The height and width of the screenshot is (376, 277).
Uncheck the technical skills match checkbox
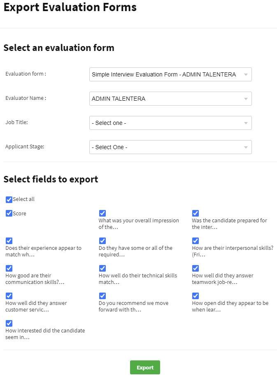point(102,268)
